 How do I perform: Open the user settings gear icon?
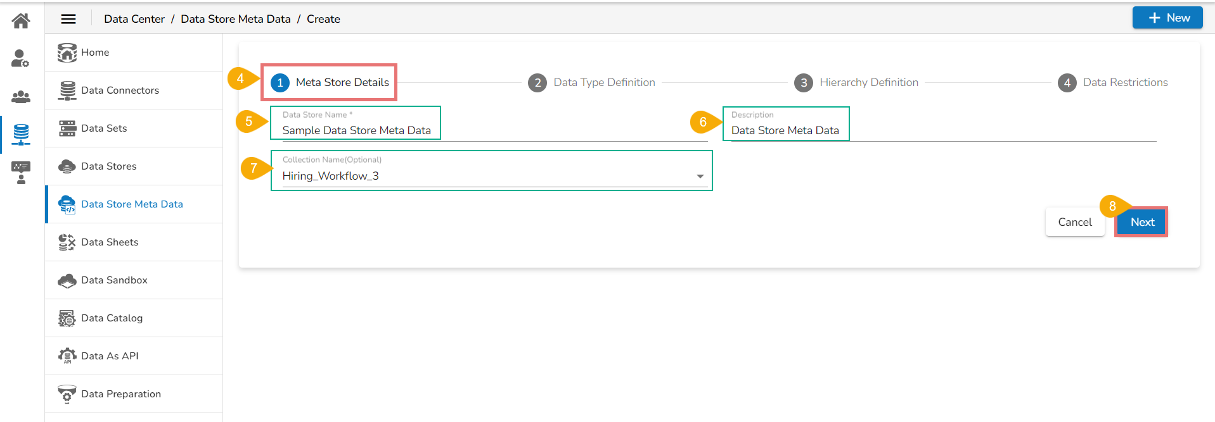(20, 58)
